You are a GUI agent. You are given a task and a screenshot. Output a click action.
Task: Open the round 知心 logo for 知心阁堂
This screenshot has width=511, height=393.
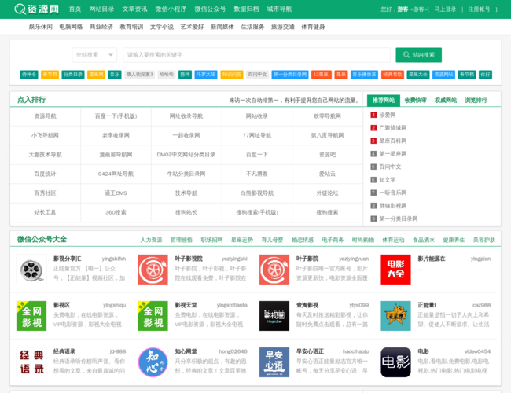[x=153, y=362]
